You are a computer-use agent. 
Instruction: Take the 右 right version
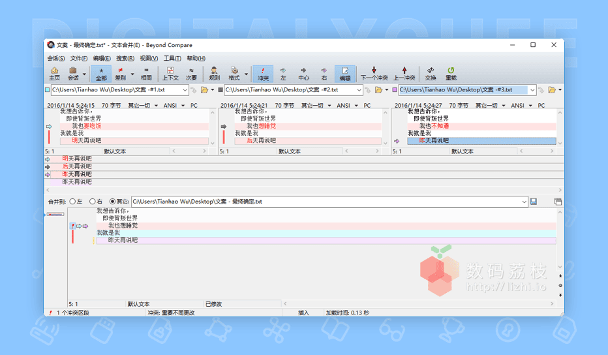pyautogui.click(x=324, y=73)
